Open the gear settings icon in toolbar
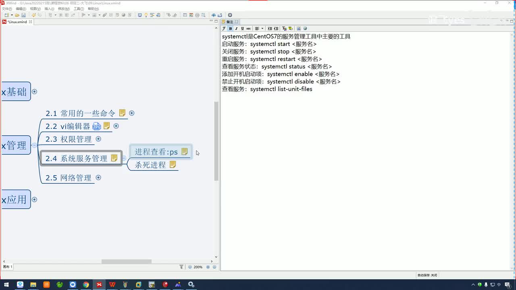Screen dimensions: 516x290 (x=230, y=15)
